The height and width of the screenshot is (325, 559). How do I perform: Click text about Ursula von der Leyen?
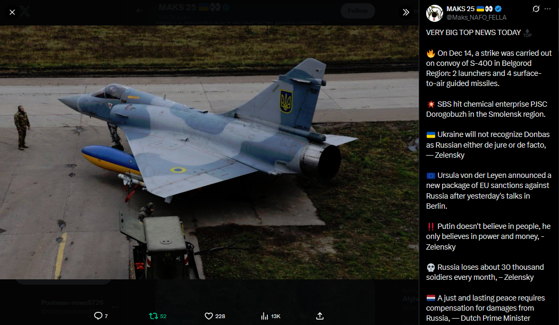pos(488,191)
